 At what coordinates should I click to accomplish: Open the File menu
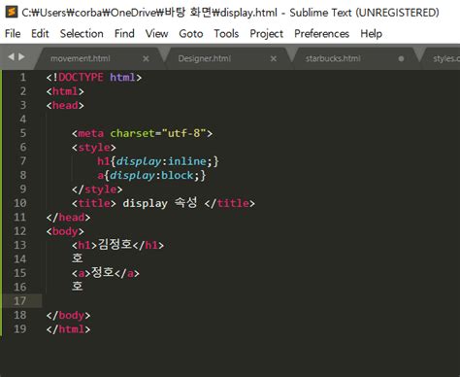point(13,33)
